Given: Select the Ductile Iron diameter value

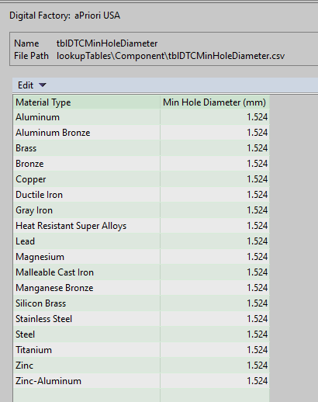Looking at the screenshot, I should click(x=257, y=195).
